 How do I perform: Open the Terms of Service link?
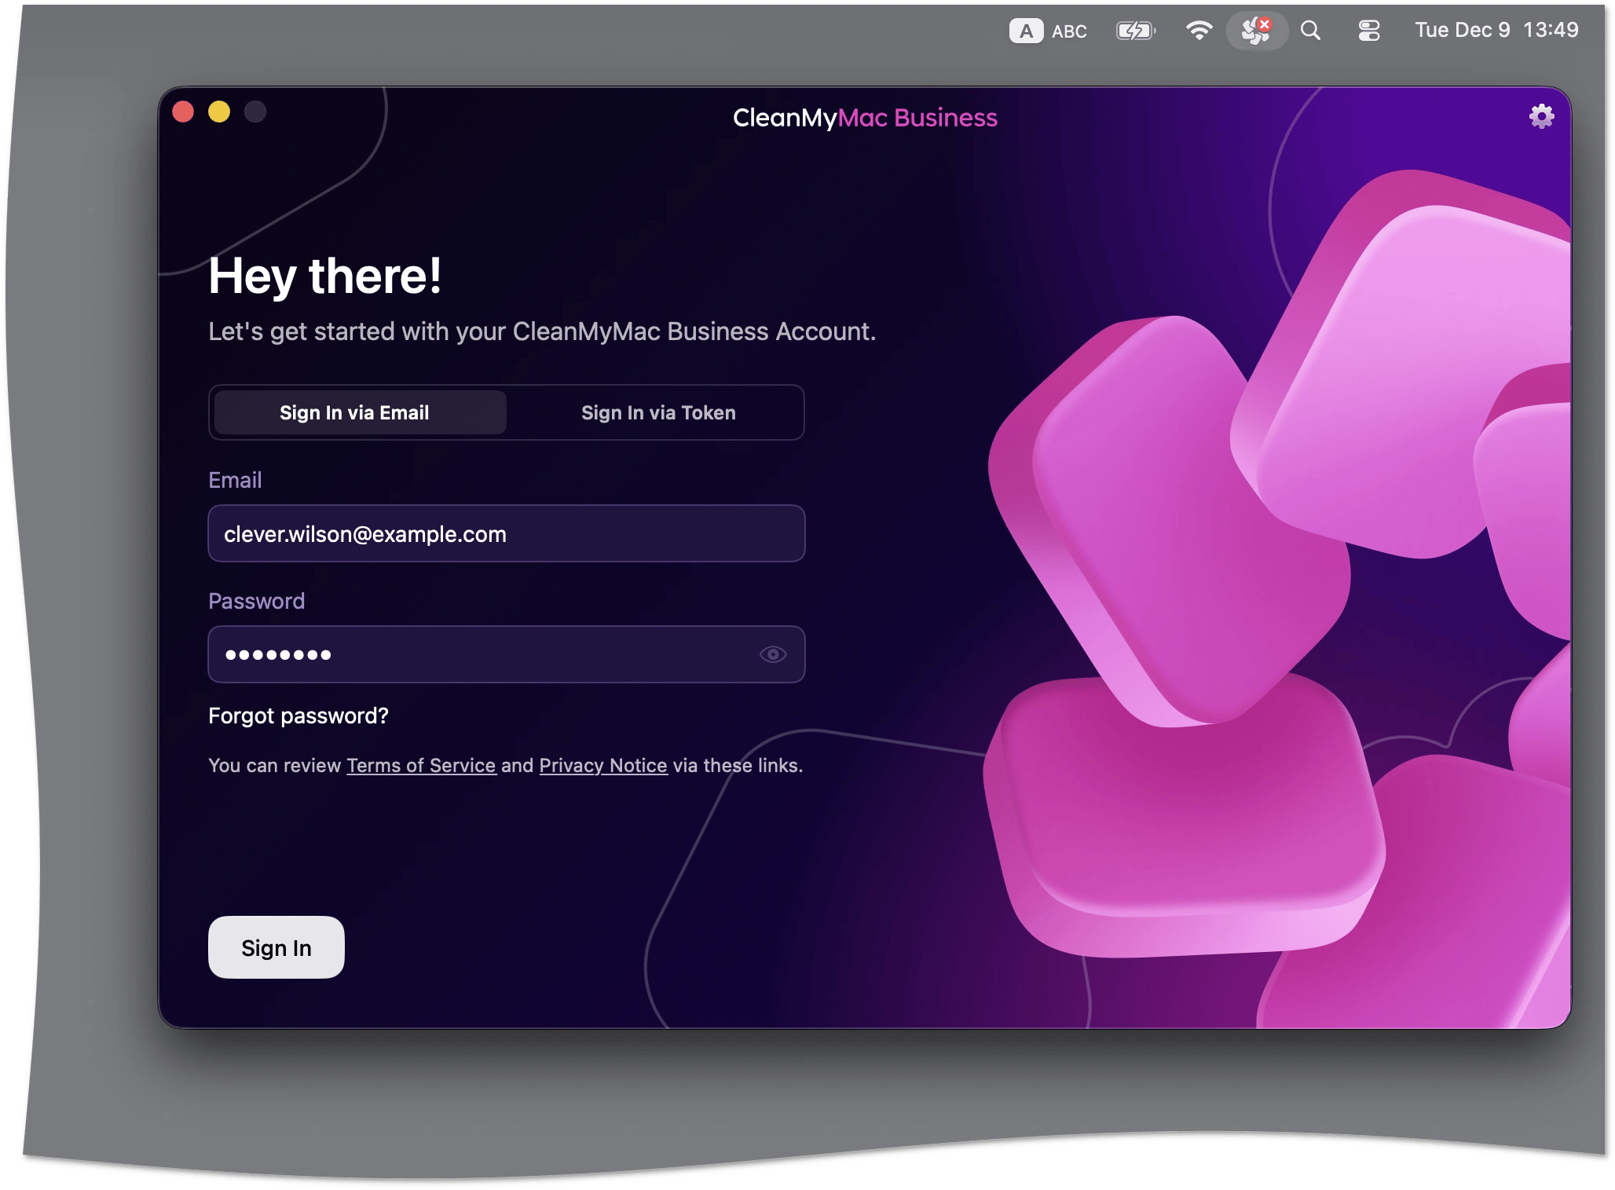pyautogui.click(x=421, y=765)
